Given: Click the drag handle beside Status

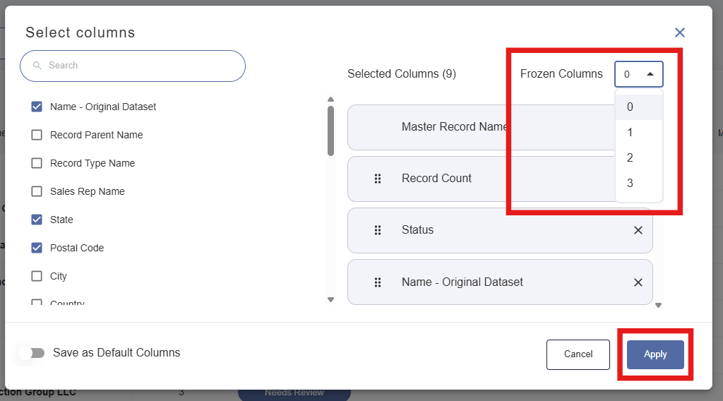Looking at the screenshot, I should point(378,230).
